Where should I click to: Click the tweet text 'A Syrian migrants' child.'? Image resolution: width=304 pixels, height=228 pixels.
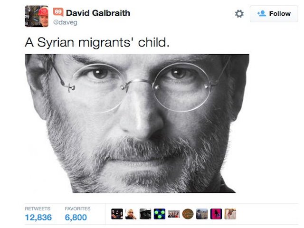coord(97,42)
